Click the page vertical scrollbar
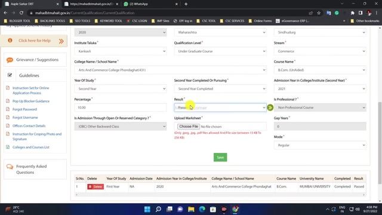 coord(380,143)
